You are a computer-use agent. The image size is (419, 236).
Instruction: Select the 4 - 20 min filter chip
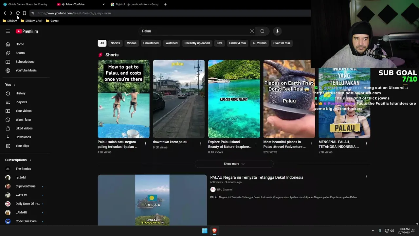pyautogui.click(x=260, y=43)
